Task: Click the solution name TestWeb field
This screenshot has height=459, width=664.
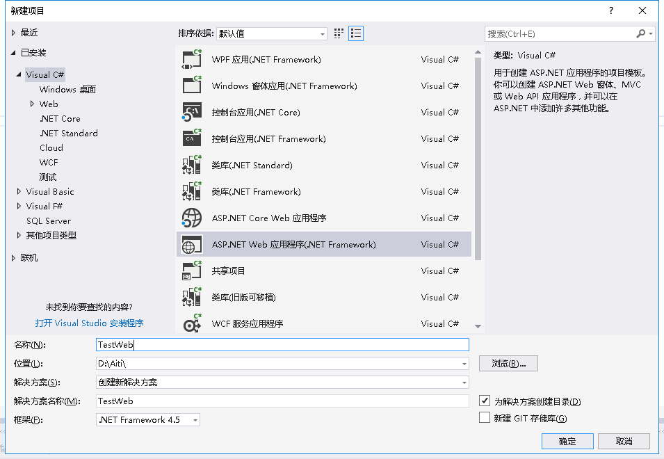Action: 282,401
